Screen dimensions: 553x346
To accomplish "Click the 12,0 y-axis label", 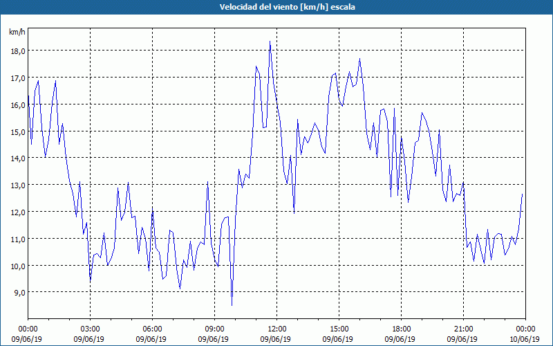I will pos(18,212).
